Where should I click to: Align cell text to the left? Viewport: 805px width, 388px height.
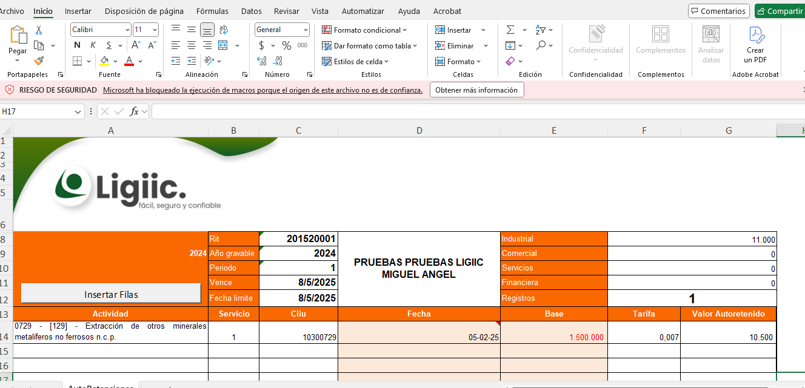point(176,45)
